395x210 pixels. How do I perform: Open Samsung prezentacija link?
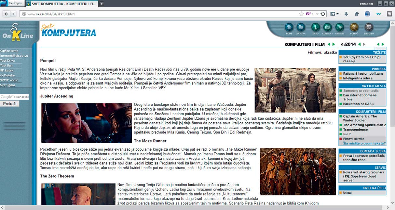pos(361,91)
